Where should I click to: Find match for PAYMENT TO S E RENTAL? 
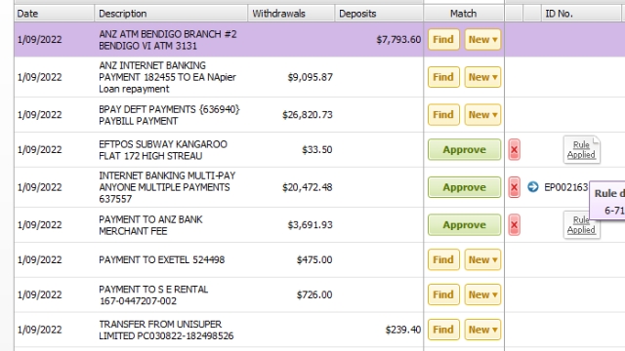(x=443, y=294)
